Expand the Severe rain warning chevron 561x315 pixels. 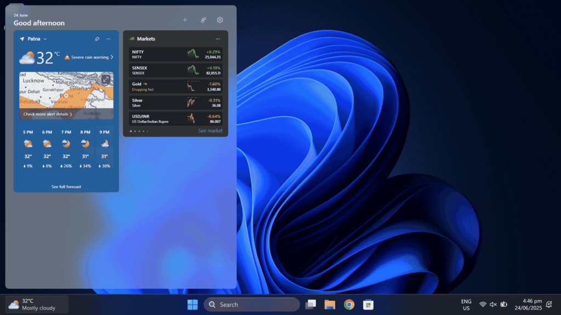click(112, 57)
